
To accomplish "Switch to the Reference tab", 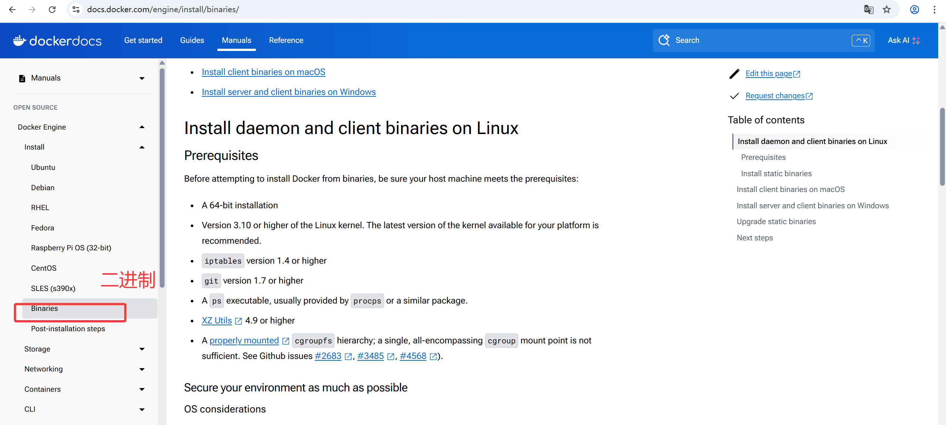I will [x=286, y=40].
